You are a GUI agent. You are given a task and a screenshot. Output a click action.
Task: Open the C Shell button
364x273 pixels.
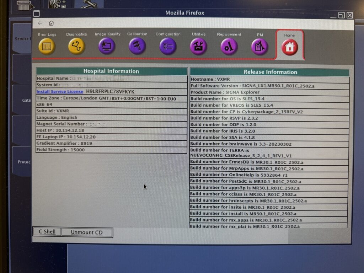tap(47, 232)
